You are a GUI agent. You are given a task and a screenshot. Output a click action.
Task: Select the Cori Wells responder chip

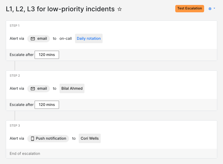pos(89,138)
